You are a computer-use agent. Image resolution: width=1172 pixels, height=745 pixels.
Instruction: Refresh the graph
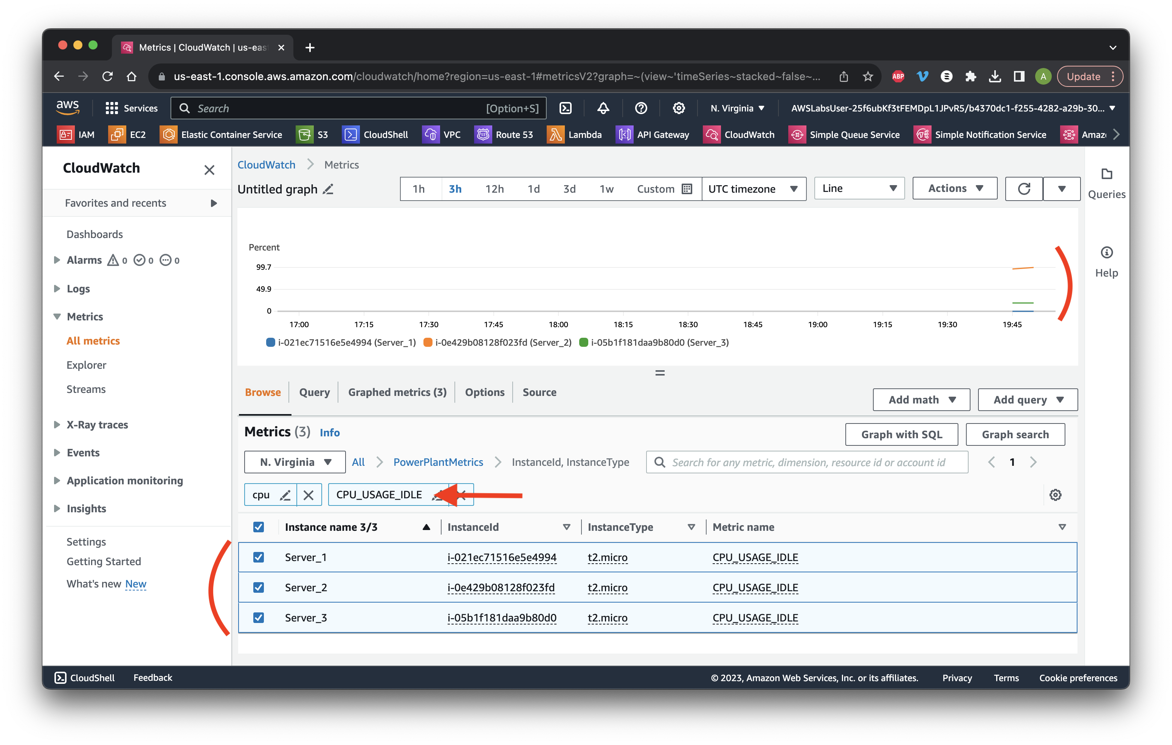(1024, 189)
